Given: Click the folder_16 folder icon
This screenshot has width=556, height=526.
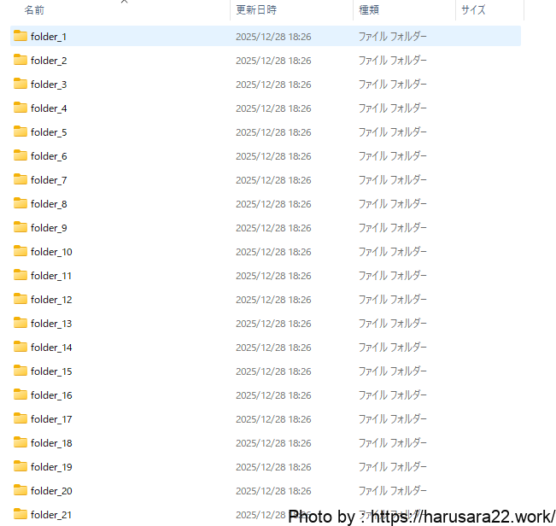Looking at the screenshot, I should [x=20, y=394].
